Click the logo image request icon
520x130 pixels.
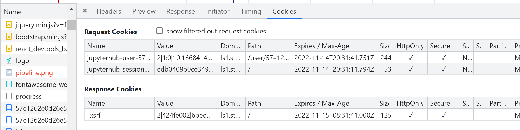pyautogui.click(x=9, y=60)
